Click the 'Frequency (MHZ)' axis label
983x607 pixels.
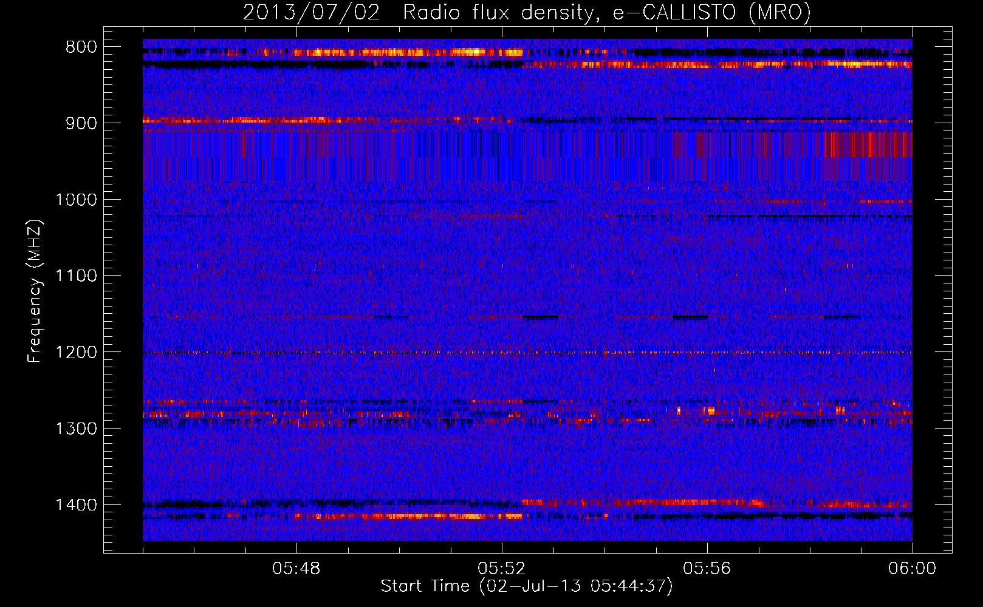[x=35, y=291]
